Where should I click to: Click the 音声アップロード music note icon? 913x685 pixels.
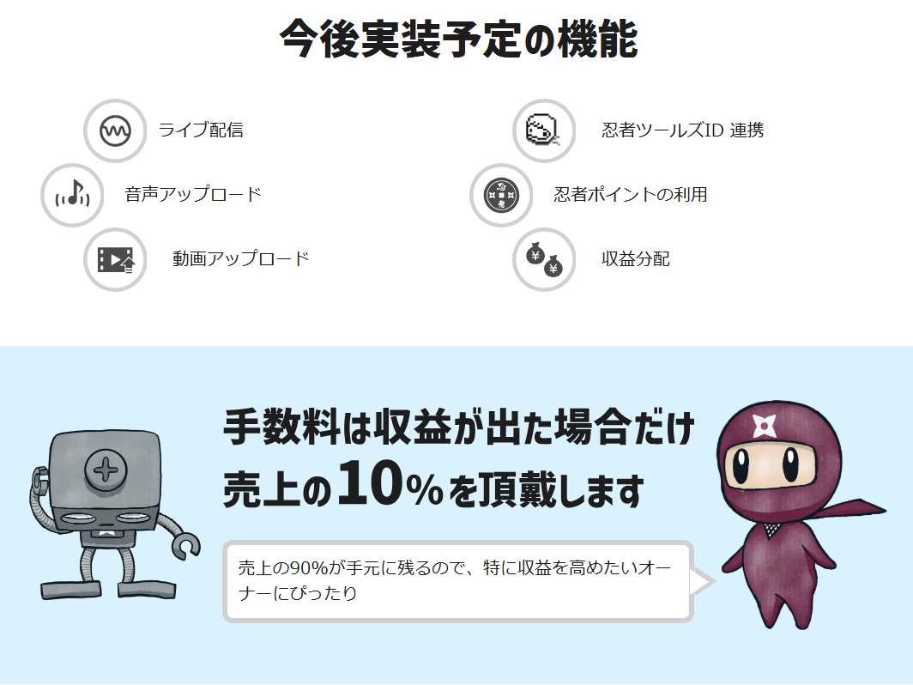[72, 195]
